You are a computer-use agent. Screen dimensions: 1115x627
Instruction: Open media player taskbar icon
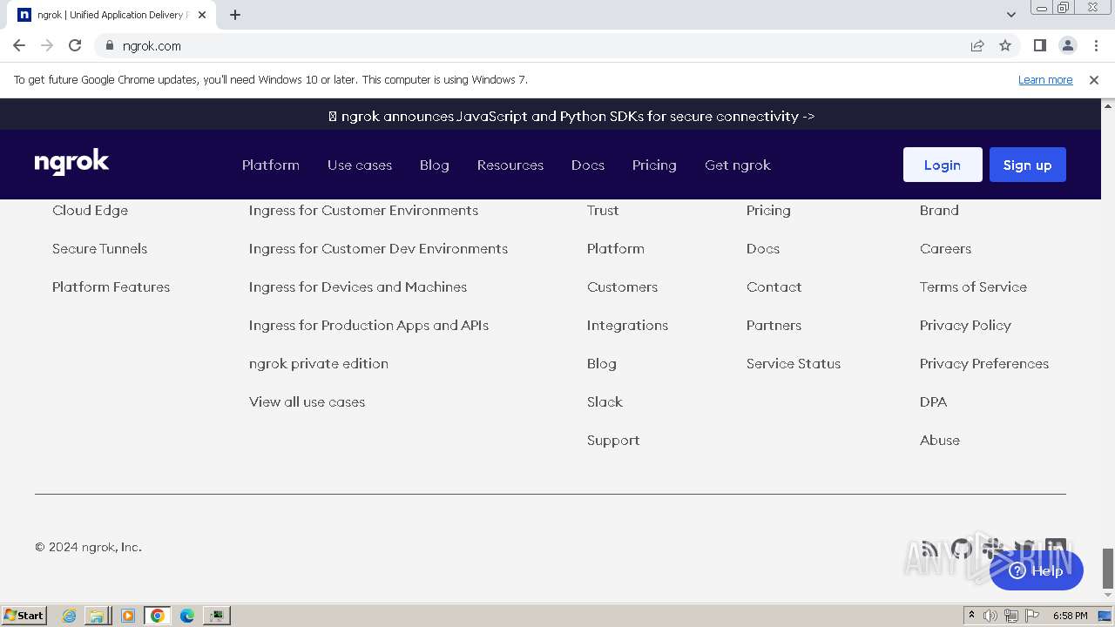tap(128, 616)
